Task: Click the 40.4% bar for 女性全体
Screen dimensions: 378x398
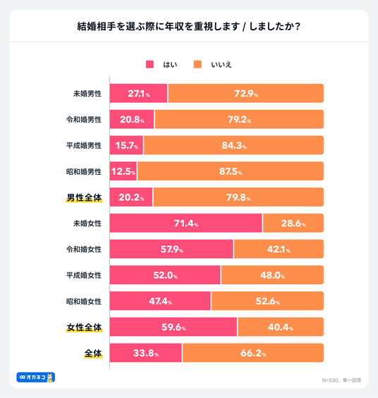Action: click(x=281, y=327)
